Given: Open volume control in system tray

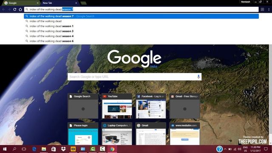Looking at the screenshot, I should click(x=240, y=149).
